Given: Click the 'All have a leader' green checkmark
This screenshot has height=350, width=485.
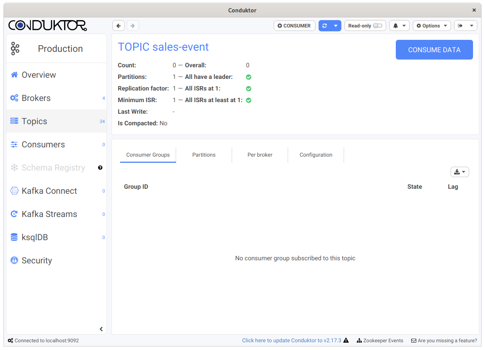Looking at the screenshot, I should point(249,77).
